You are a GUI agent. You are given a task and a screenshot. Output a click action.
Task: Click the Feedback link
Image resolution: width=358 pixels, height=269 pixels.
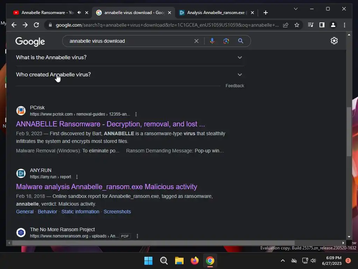tap(235, 86)
